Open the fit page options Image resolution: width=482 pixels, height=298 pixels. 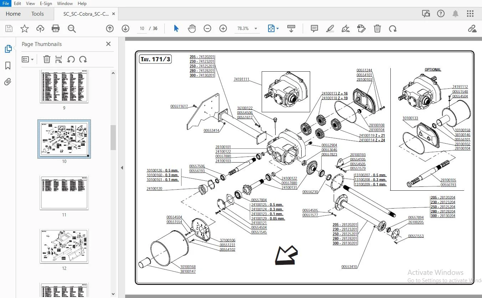click(x=273, y=29)
